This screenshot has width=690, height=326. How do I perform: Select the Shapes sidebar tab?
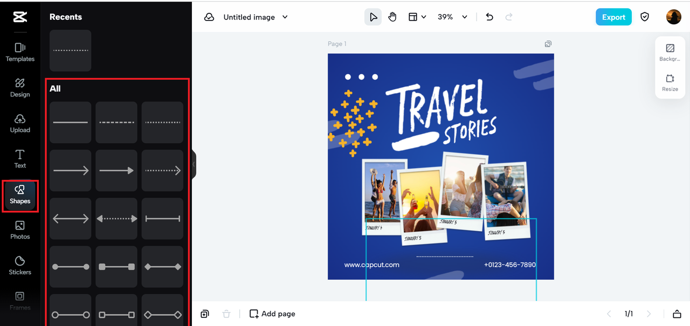coord(20,195)
